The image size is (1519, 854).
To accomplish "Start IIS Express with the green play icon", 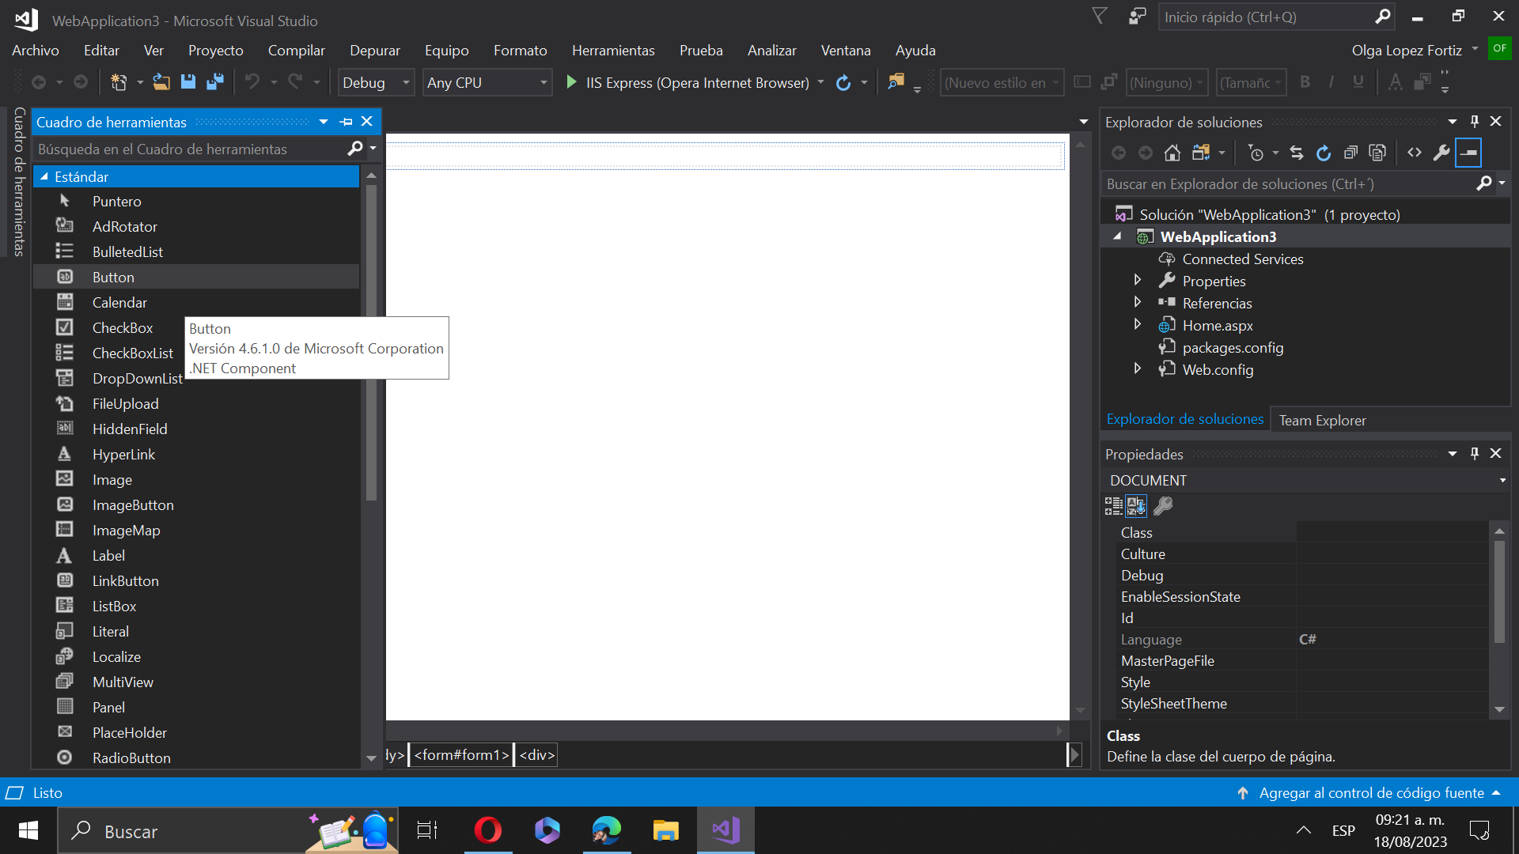I will (571, 82).
